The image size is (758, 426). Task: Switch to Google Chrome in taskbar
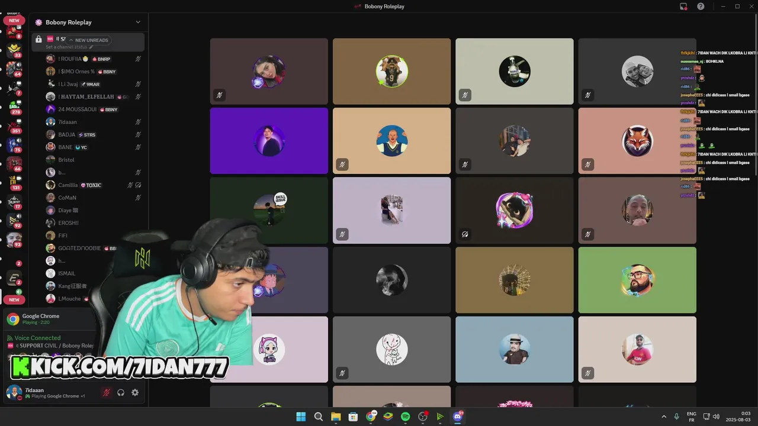tap(371, 417)
